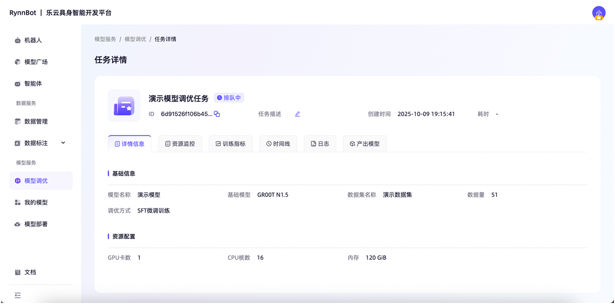Click the 资源配置 section heading

tap(124, 236)
